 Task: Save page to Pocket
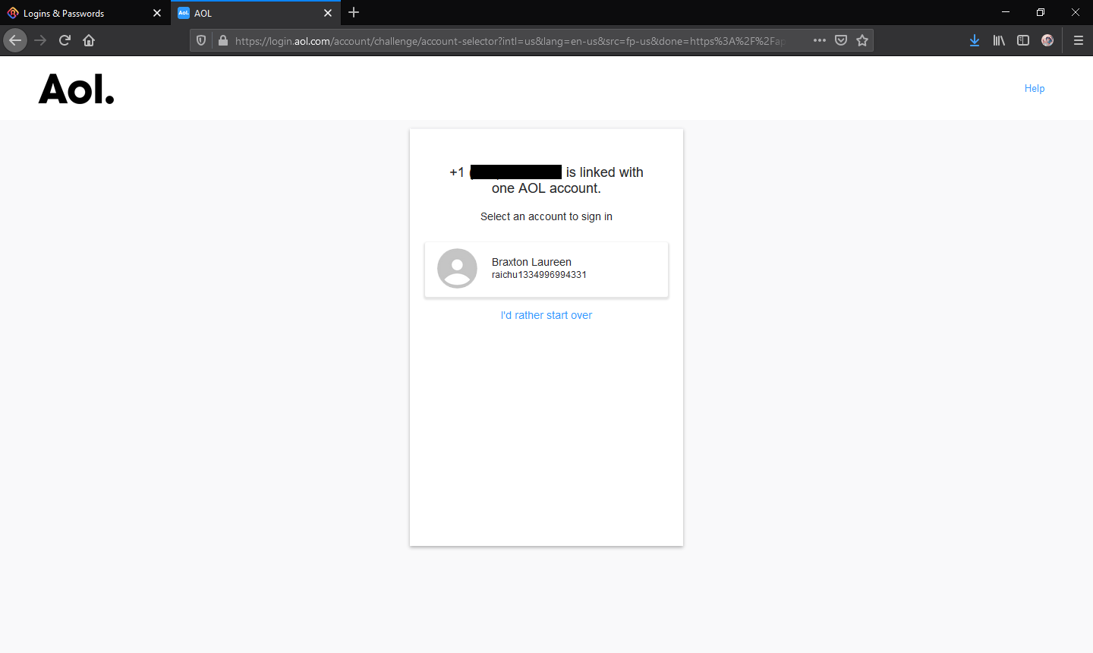click(841, 40)
